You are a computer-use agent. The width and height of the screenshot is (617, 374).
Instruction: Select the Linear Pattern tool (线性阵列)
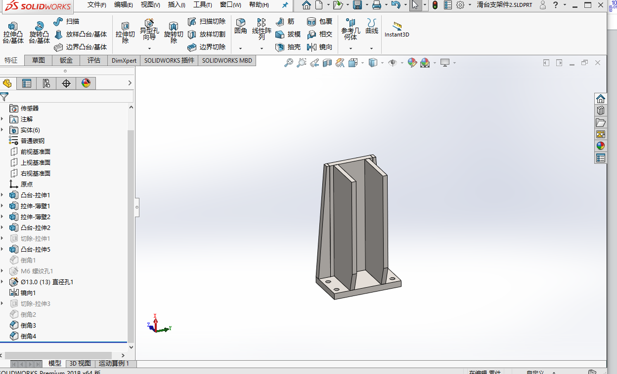(x=262, y=30)
